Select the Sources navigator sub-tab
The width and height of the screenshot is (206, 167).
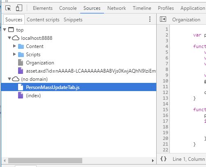(14, 20)
